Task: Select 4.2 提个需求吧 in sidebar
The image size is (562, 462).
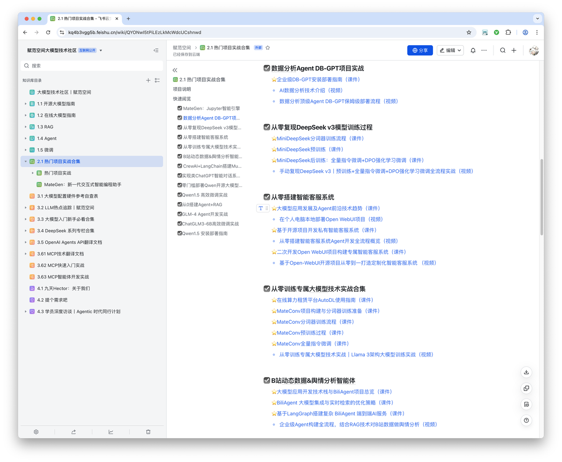Action: click(92, 300)
